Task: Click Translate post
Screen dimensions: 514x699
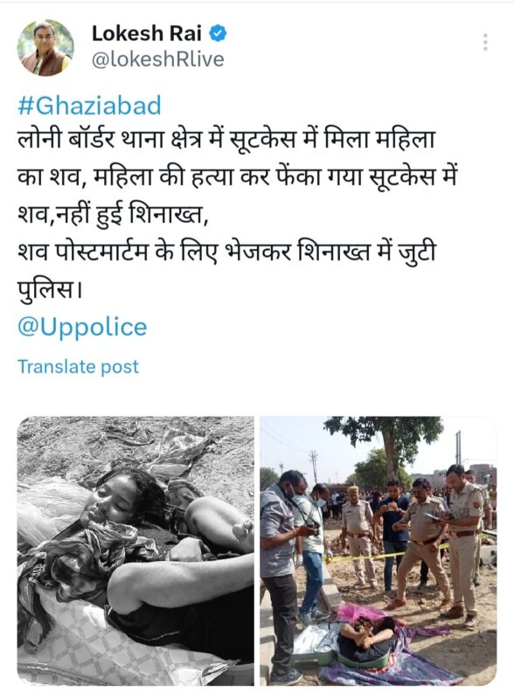Action: pyautogui.click(x=78, y=366)
